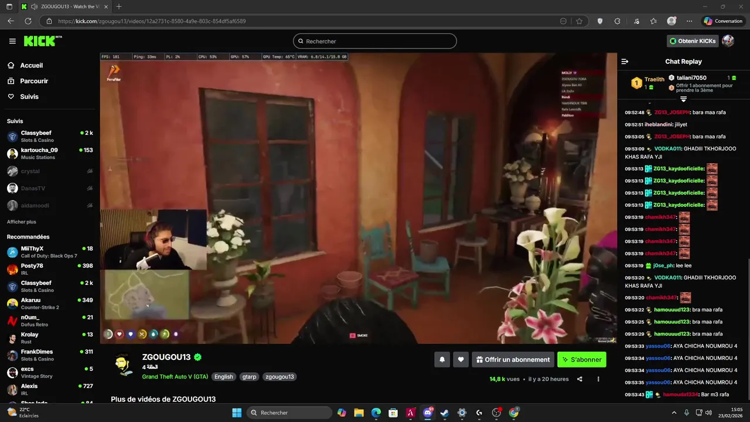Click the S'abonner button
750x422 pixels.
click(x=582, y=359)
